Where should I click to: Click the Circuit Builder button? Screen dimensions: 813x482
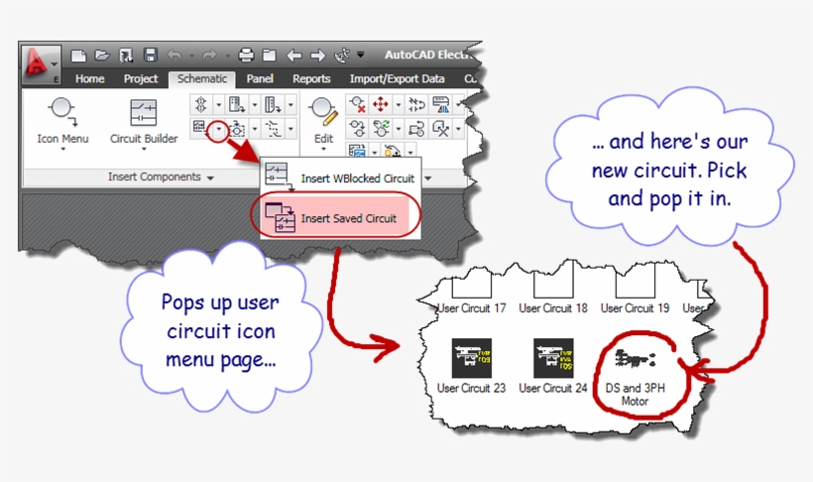pyautogui.click(x=144, y=120)
